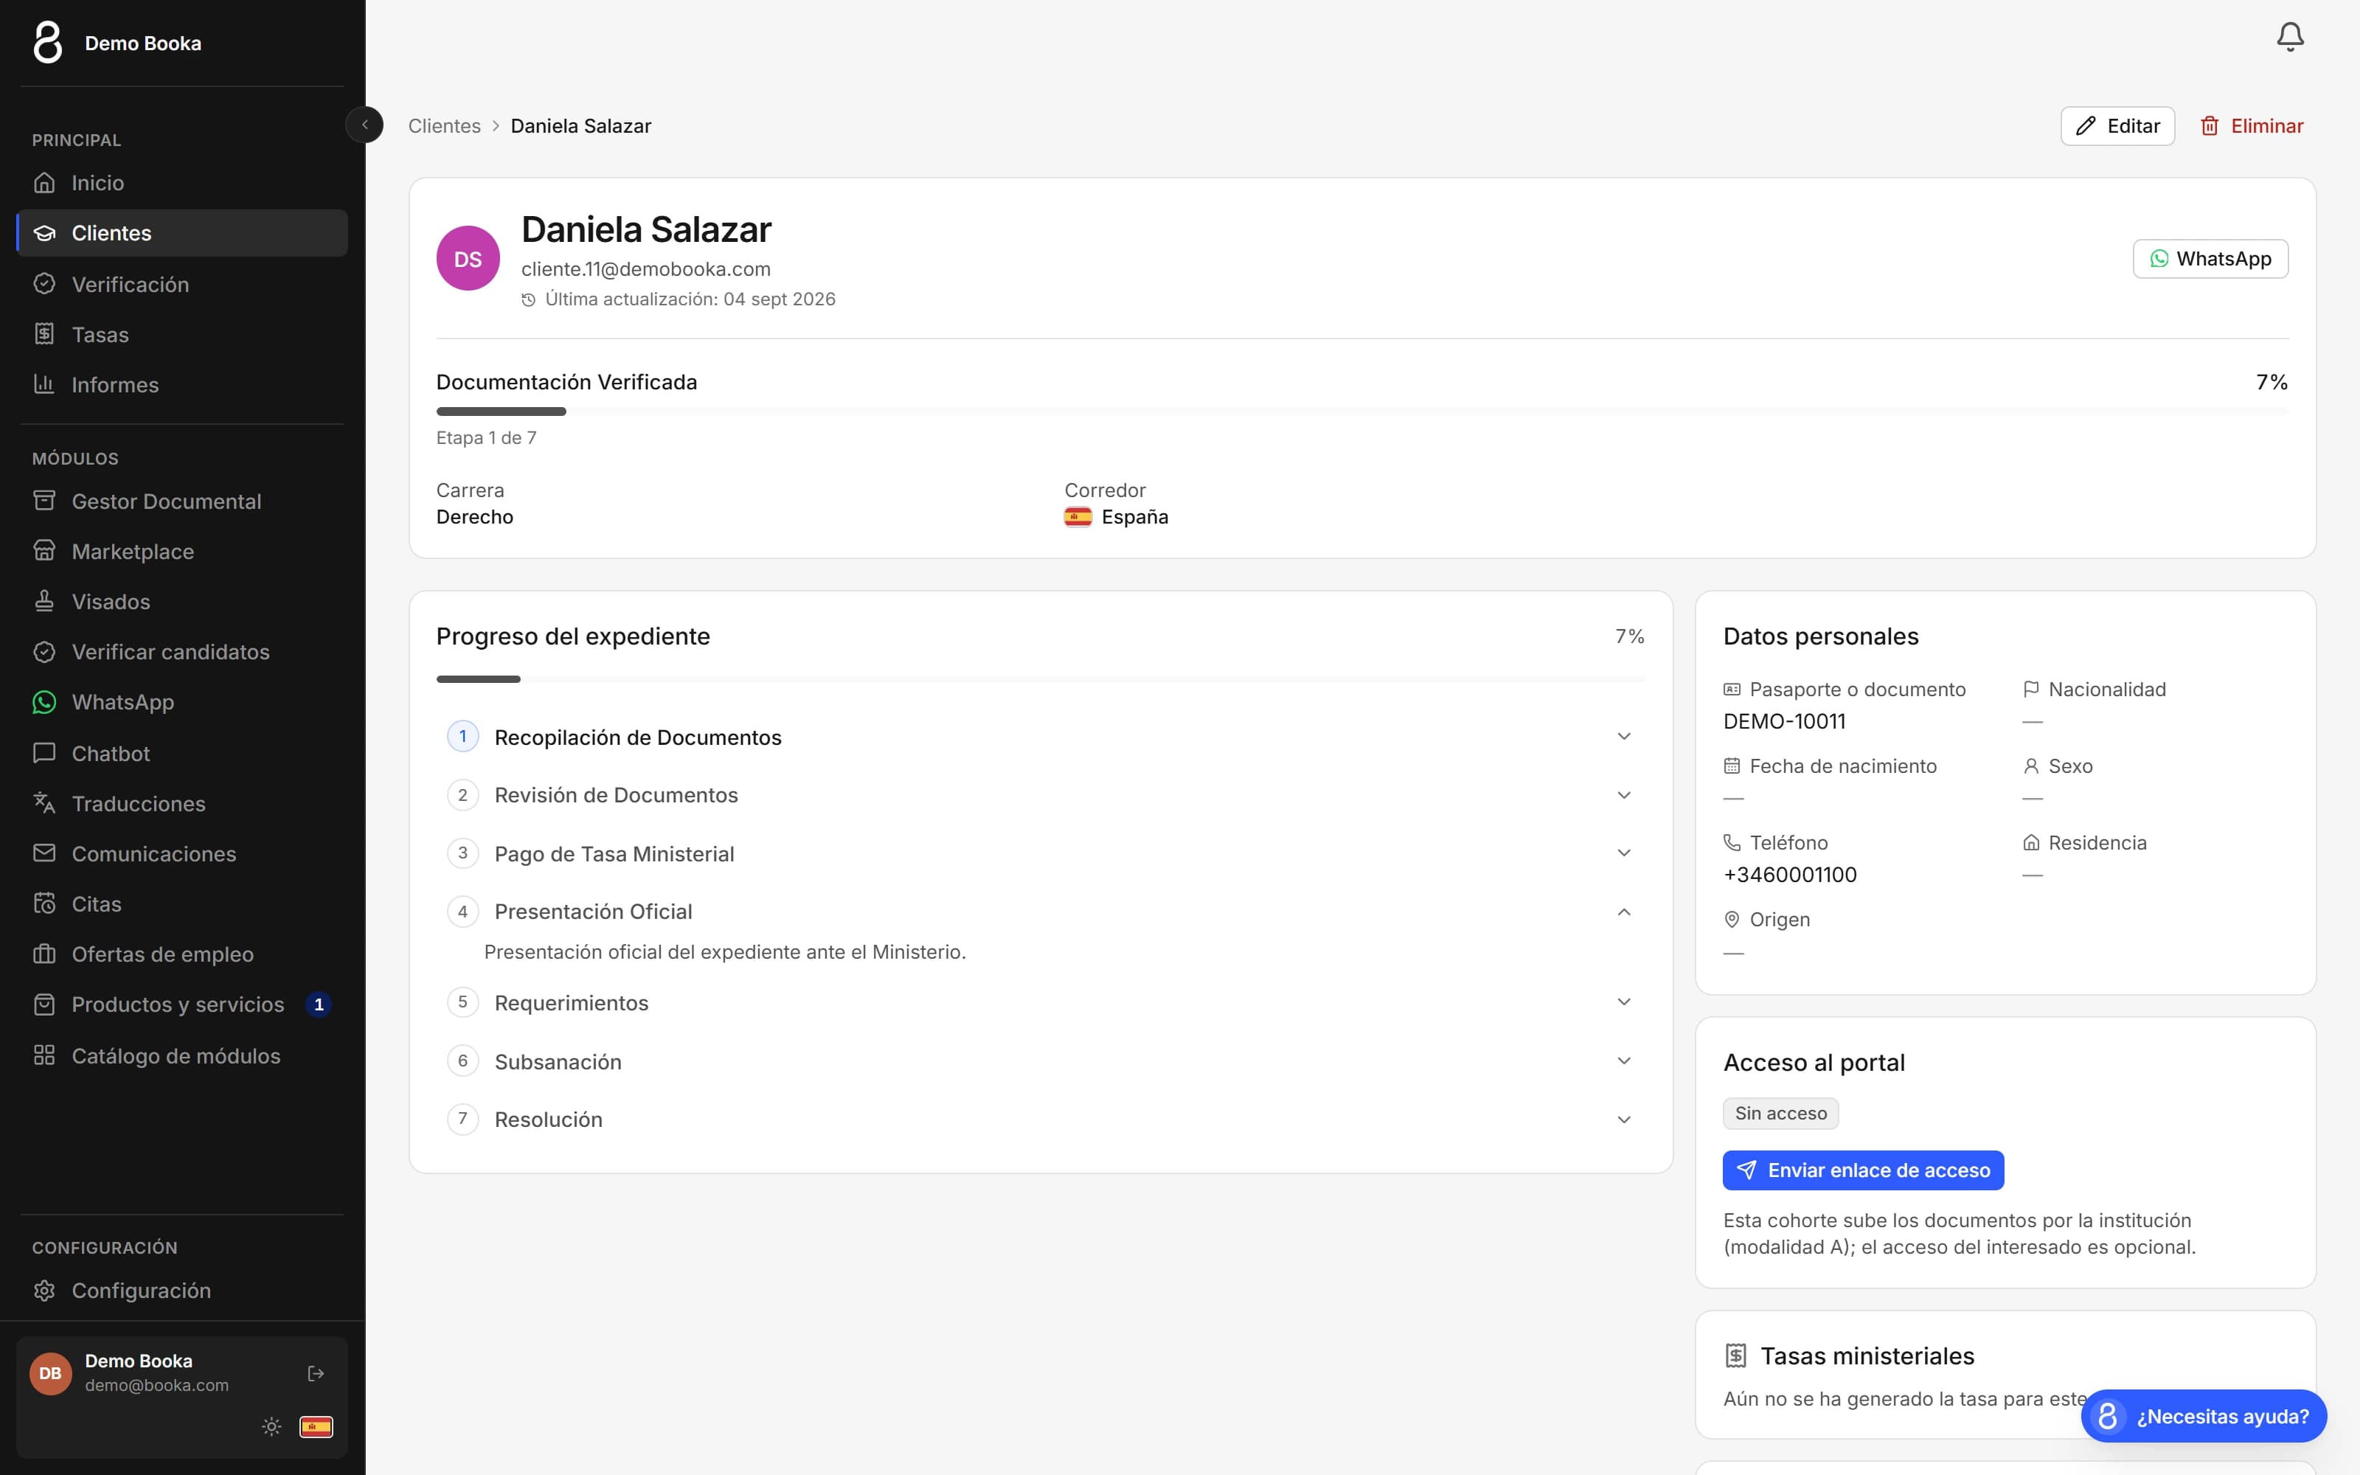Click the WhatsApp icon in sidebar
This screenshot has height=1475, width=2360.
[44, 702]
